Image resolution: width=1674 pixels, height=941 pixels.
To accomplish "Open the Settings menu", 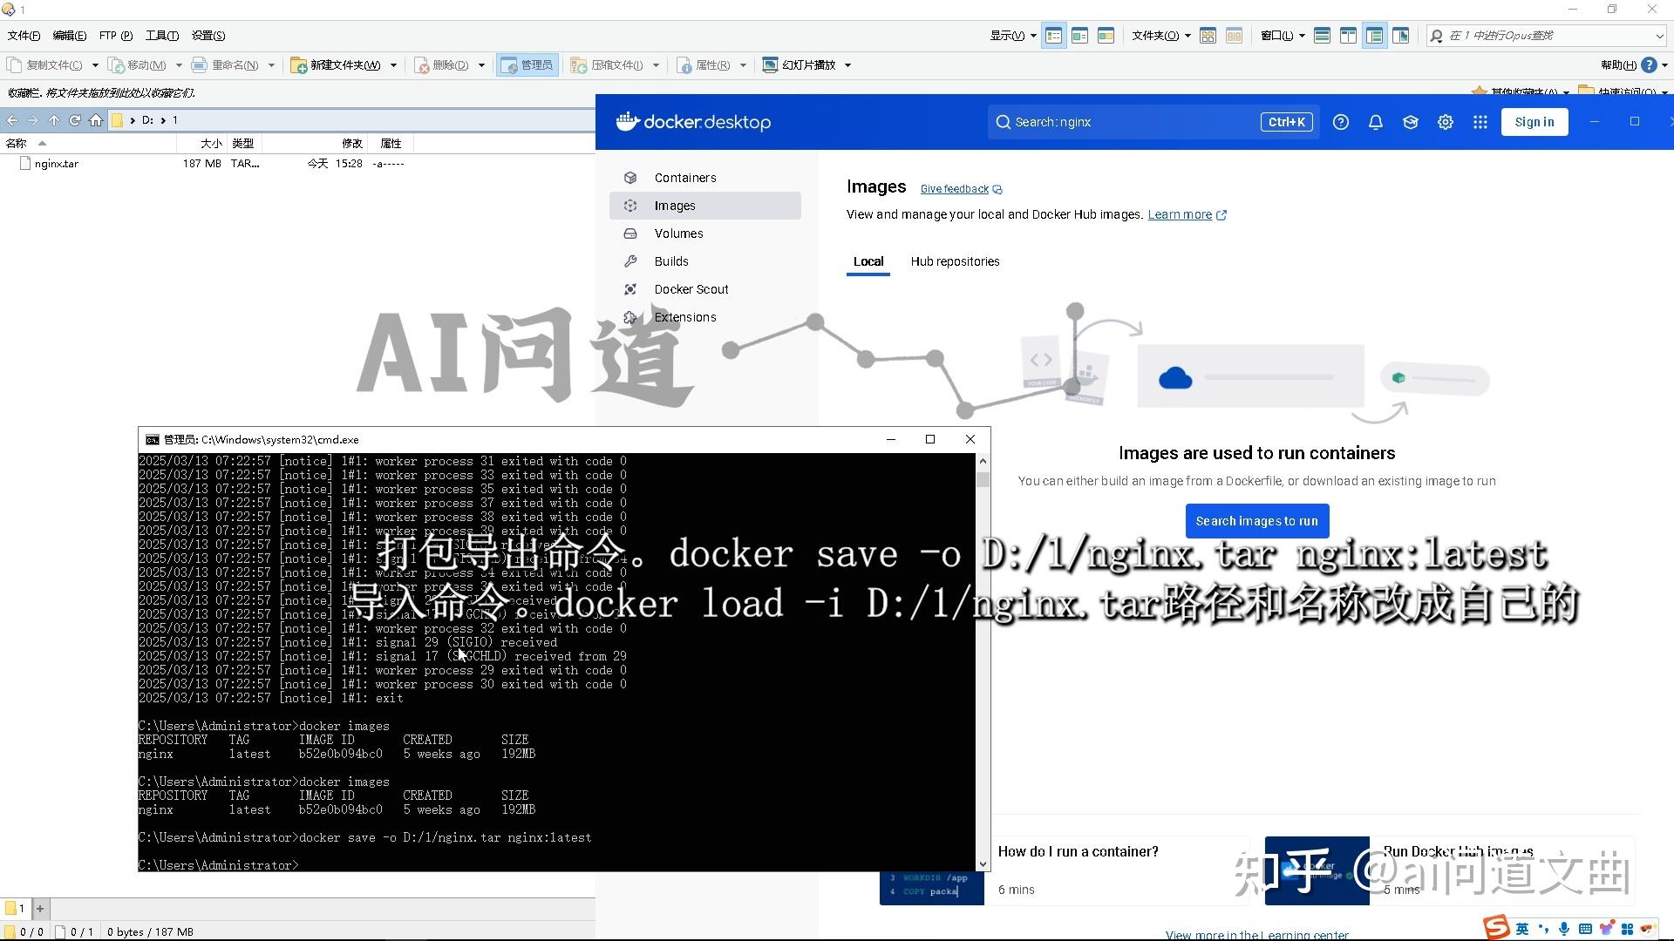I will point(208,36).
